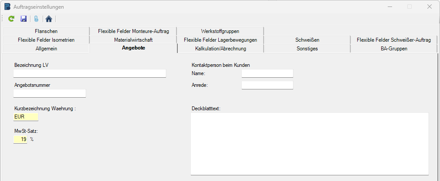Click the EUR currency field

(26, 117)
